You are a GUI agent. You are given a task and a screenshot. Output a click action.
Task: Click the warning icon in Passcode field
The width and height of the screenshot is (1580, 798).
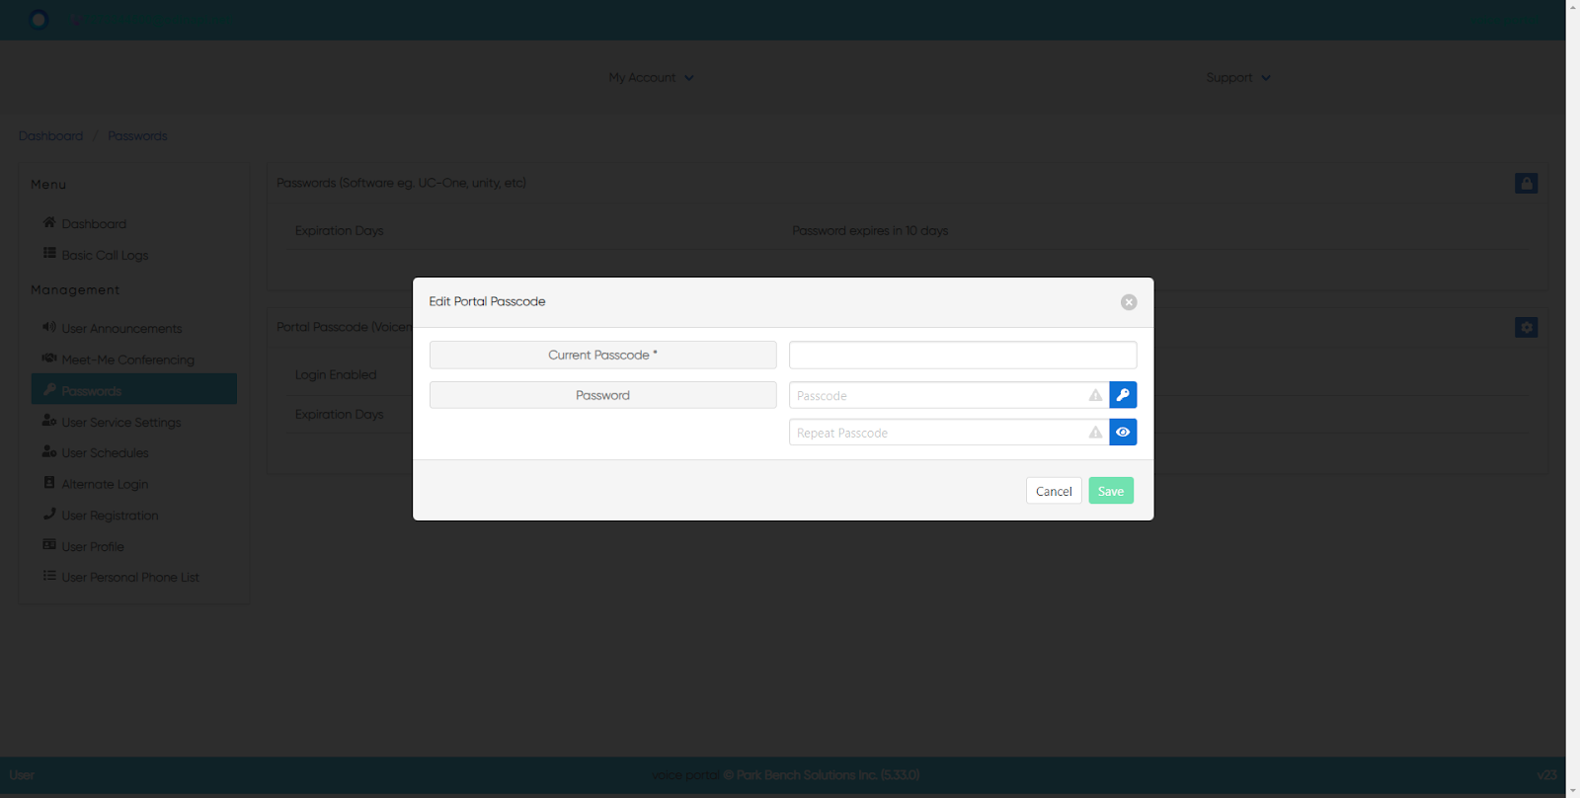pos(1095,395)
